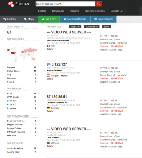
Task: Click Hungary country link beside Miskolc
Action: pyautogui.click(x=55, y=76)
